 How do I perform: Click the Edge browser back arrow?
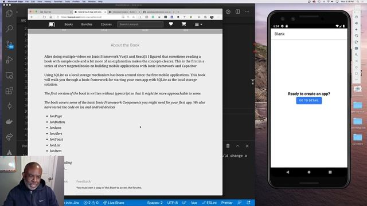pos(32,17)
